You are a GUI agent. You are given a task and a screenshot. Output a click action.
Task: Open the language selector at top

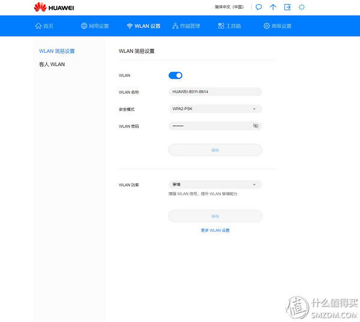pos(229,7)
